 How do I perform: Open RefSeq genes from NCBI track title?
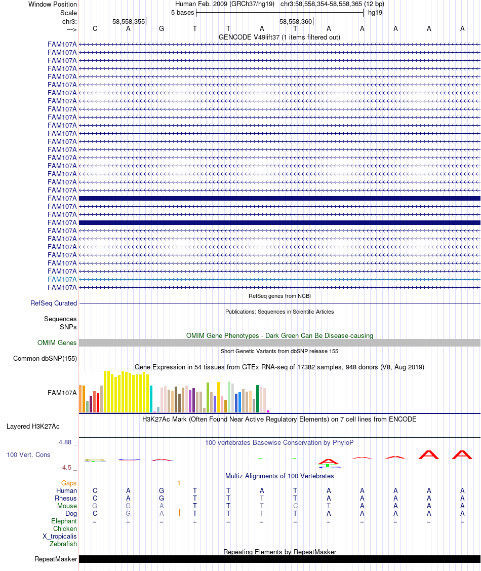pos(279,296)
